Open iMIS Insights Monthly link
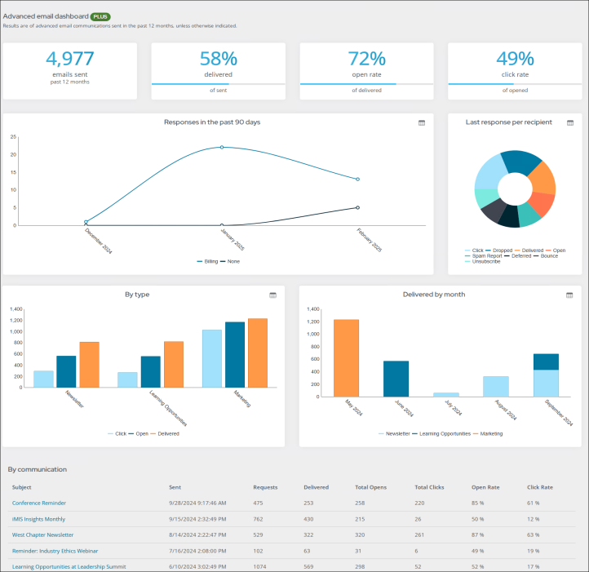589x572 pixels. [38, 519]
